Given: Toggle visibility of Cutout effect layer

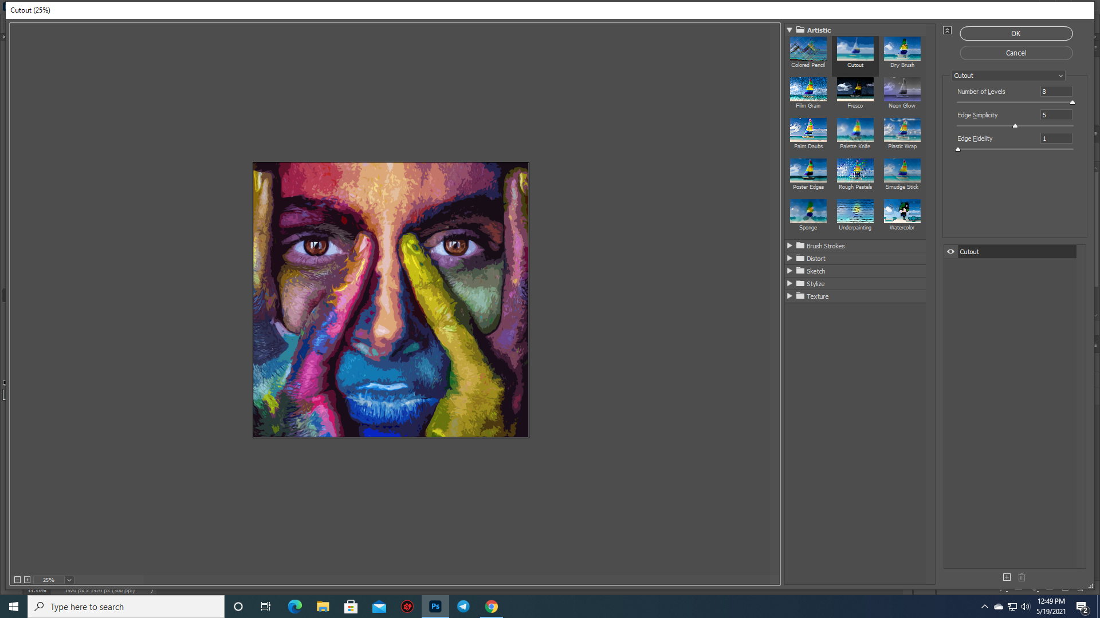Looking at the screenshot, I should pos(950,252).
